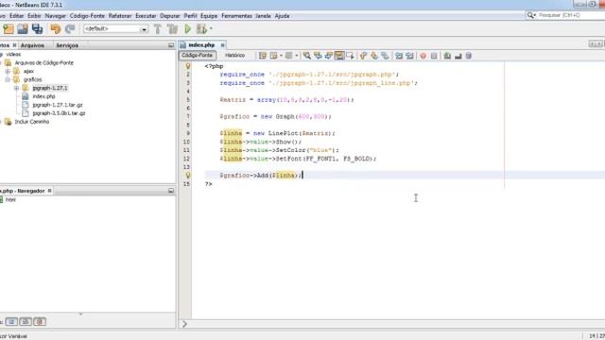Click the Clean and Build icon
The width and height of the screenshot is (605, 340).
[172, 29]
